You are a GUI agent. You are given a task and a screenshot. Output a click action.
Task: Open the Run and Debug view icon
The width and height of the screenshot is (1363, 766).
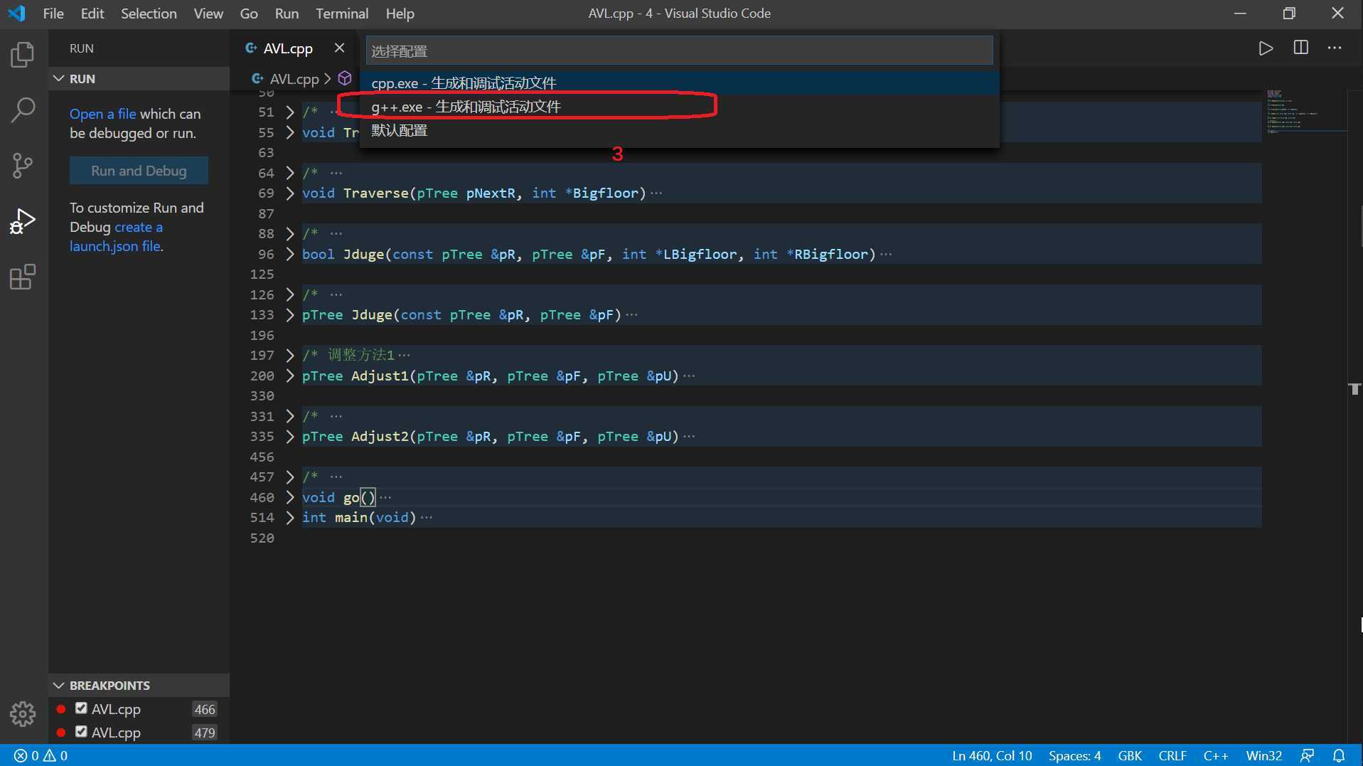point(23,221)
